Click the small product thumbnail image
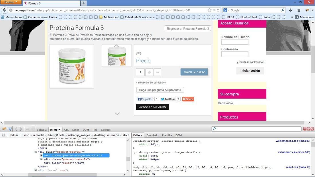315x177 pixels. (x=117, y=56)
